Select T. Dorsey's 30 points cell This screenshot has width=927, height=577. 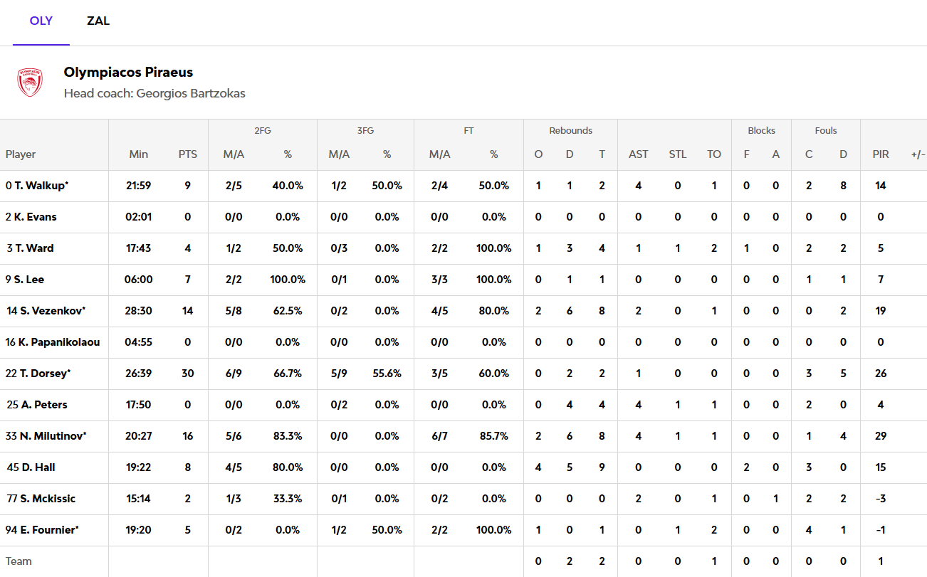click(188, 374)
